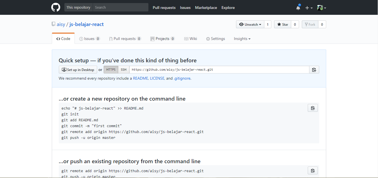378x178 pixels.
Task: Click the stargazers count 0
Action: pyautogui.click(x=295, y=25)
